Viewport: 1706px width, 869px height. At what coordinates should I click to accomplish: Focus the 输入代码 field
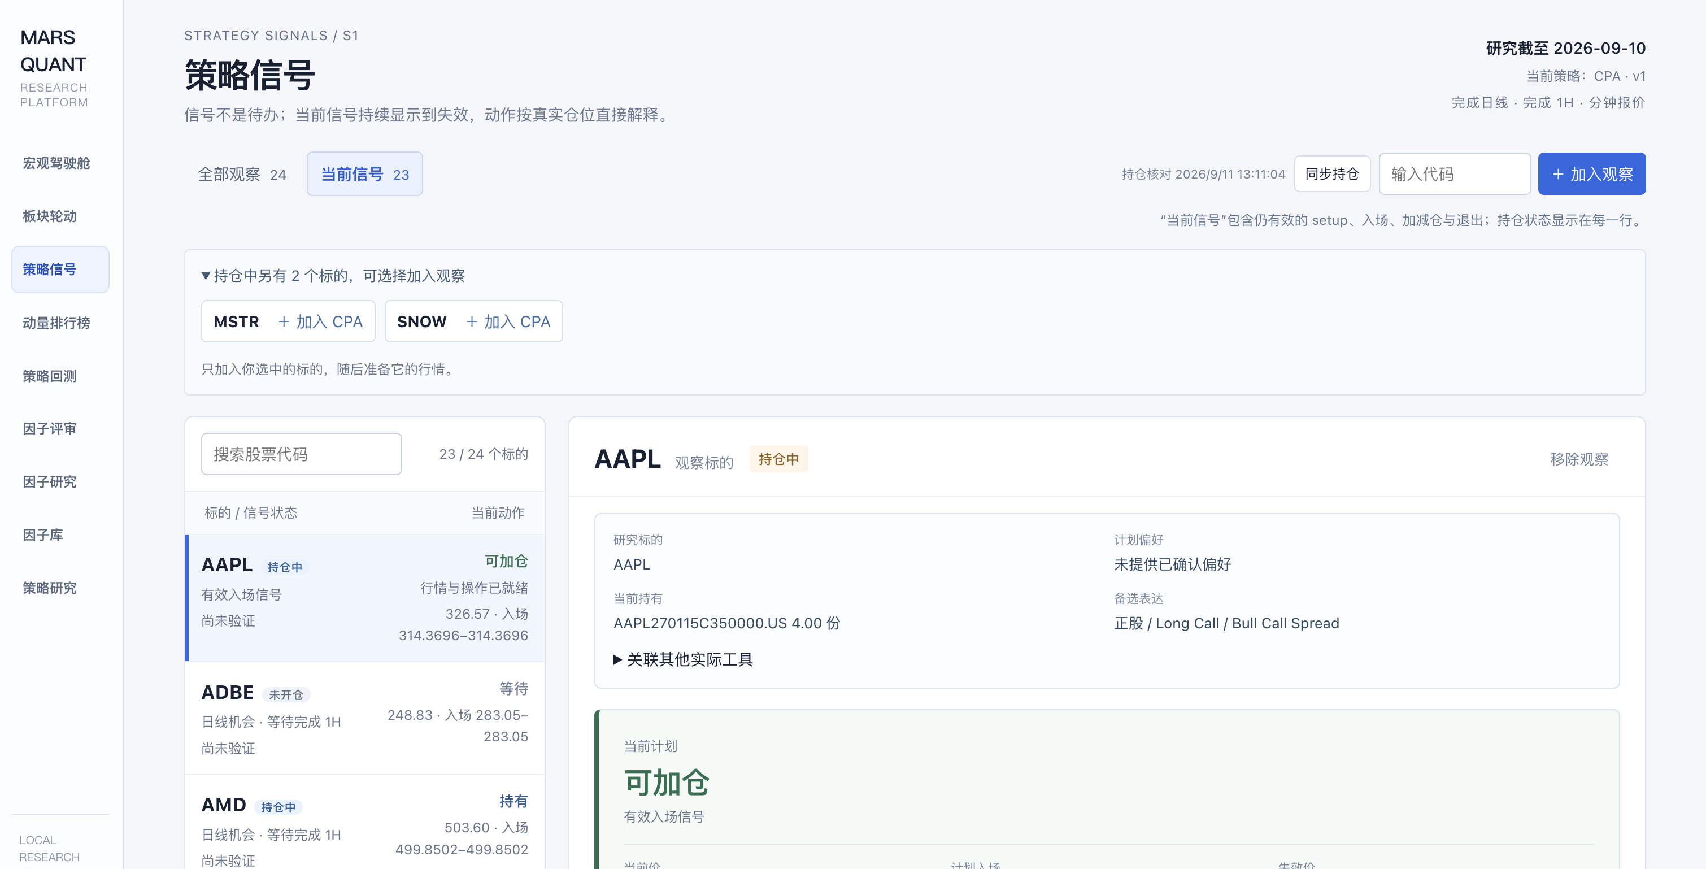point(1455,174)
